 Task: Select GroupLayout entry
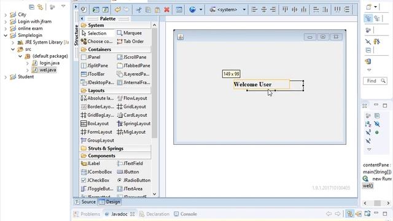98,141
